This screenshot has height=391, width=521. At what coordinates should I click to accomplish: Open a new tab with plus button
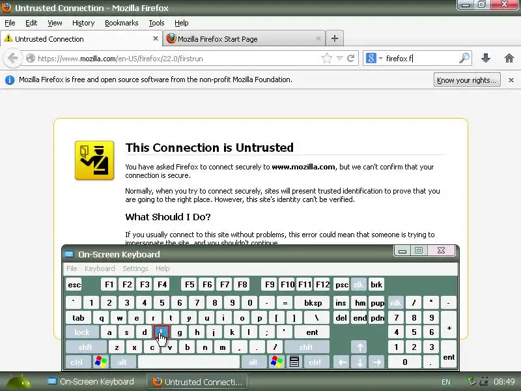[x=335, y=38]
